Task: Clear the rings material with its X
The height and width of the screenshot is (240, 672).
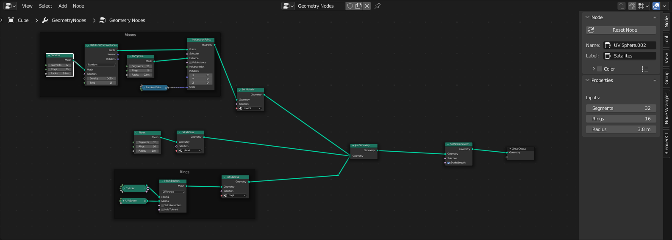Action: pos(244,196)
